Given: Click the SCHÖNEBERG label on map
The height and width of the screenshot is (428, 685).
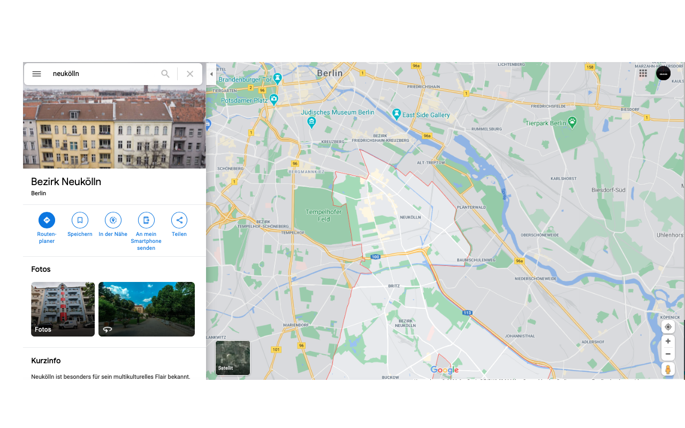Looking at the screenshot, I should pyautogui.click(x=231, y=168).
